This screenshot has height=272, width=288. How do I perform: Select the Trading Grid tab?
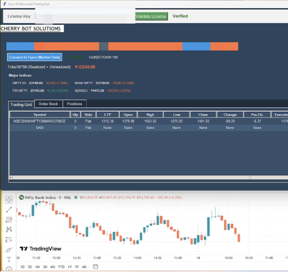pos(21,105)
